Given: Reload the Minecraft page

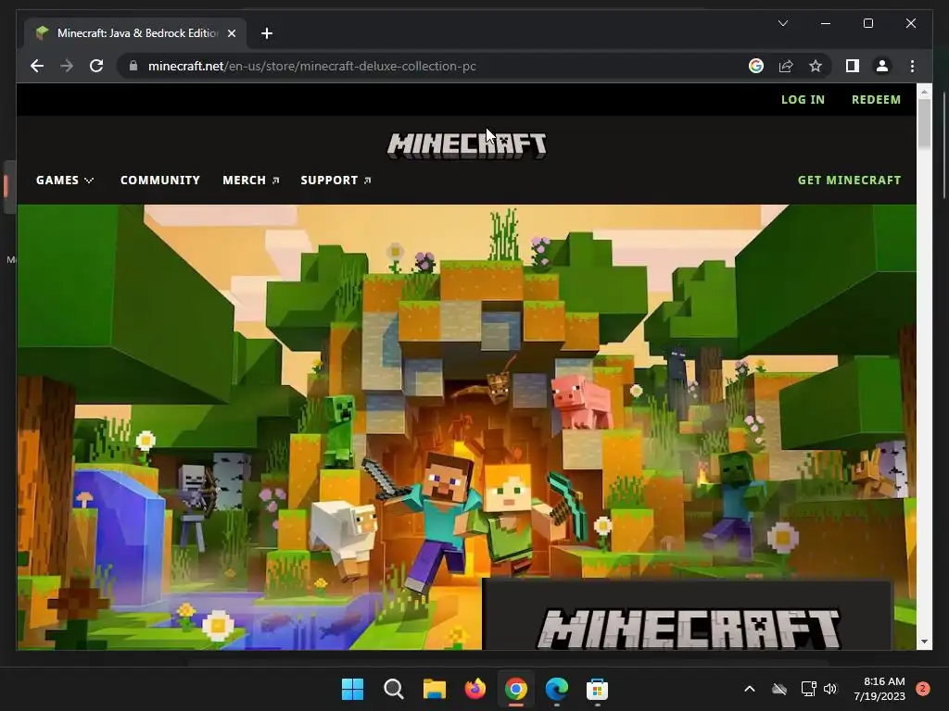Looking at the screenshot, I should (96, 66).
